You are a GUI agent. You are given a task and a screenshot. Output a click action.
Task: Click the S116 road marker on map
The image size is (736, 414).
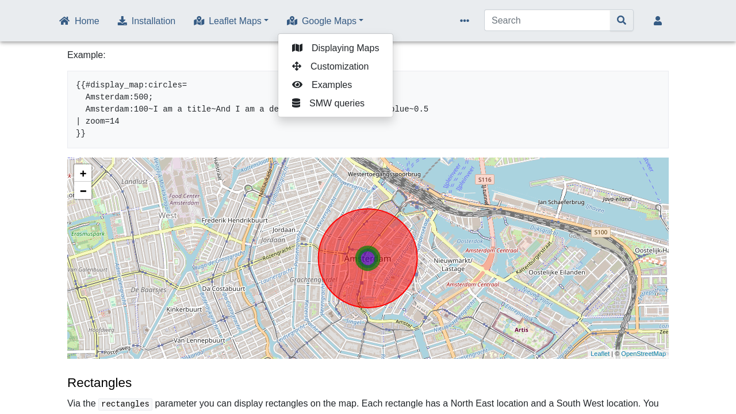click(485, 180)
